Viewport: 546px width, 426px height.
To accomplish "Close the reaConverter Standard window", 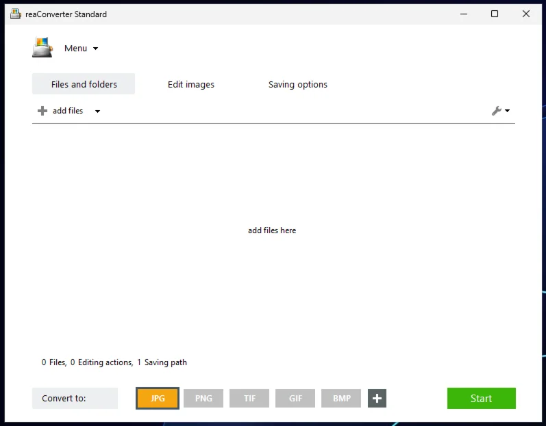I will tap(526, 14).
